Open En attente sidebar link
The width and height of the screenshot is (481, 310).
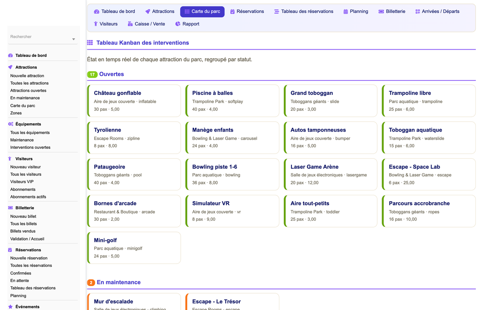(20, 281)
